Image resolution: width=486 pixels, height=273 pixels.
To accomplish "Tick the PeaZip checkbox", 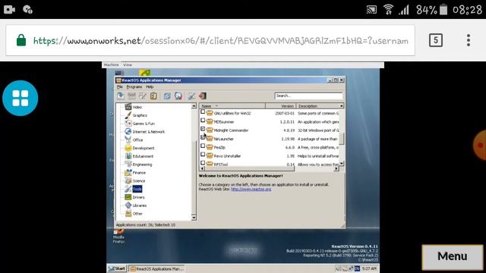I will click(x=203, y=146).
